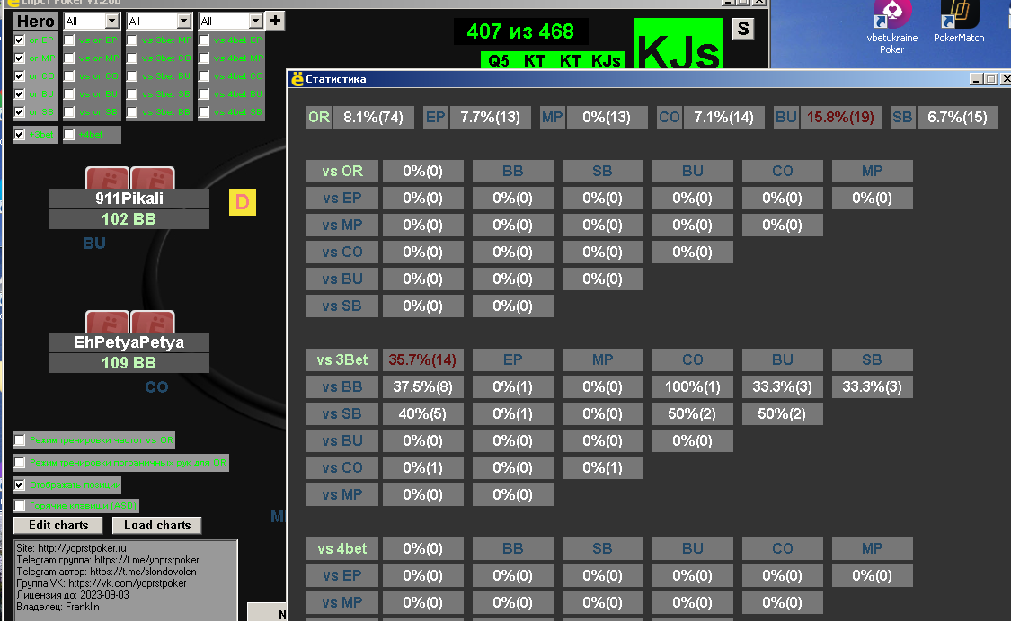Uncheck the '+3bet' checkbox
The height and width of the screenshot is (621, 1011).
pos(20,135)
